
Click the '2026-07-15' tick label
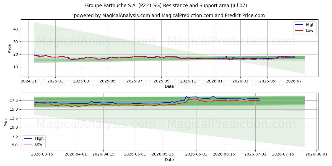click(283, 154)
